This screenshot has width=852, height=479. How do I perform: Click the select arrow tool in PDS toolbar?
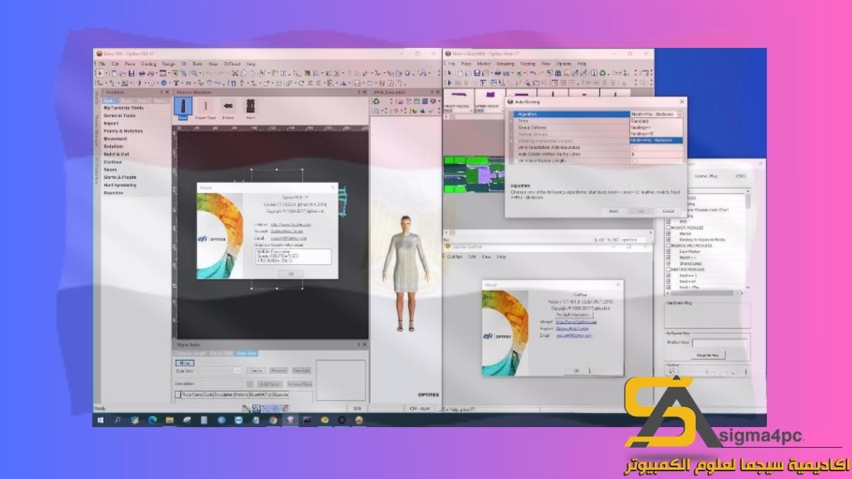pos(100,73)
